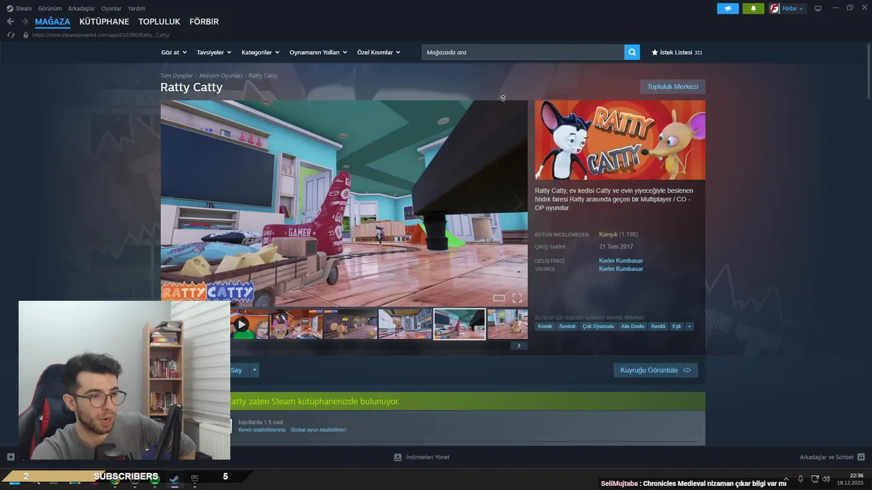Click the Karışık reviews summary
Screen dimensions: 872x490
point(608,235)
